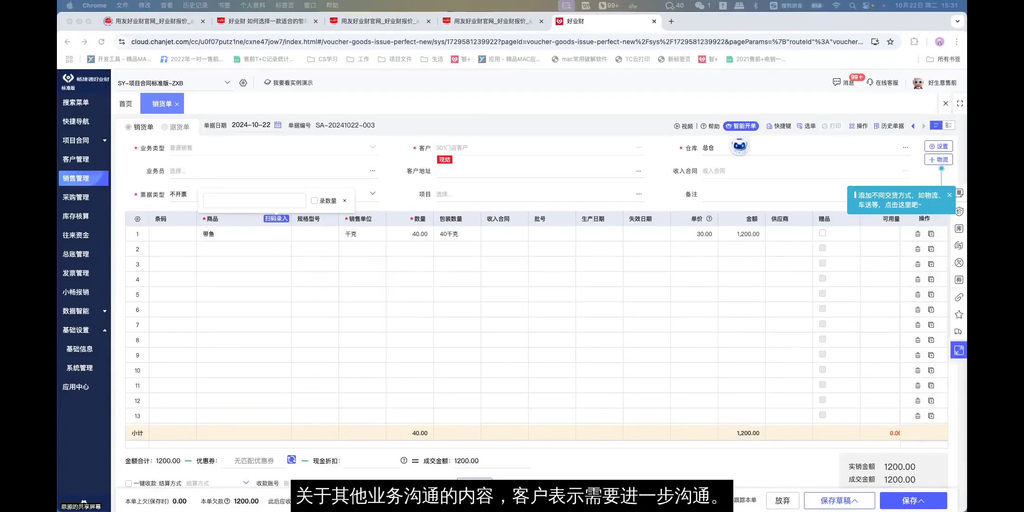Click the 物流 logistics button
This screenshot has height=512, width=1024.
point(939,159)
